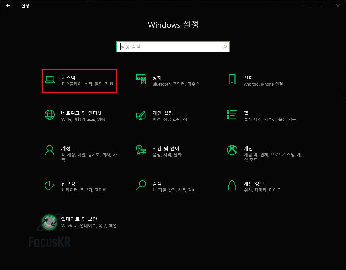Click the text 'Android, iPhone 연결'

pyautogui.click(x=264, y=84)
